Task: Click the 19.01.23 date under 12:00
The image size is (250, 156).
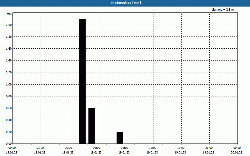Action: click(x=124, y=153)
